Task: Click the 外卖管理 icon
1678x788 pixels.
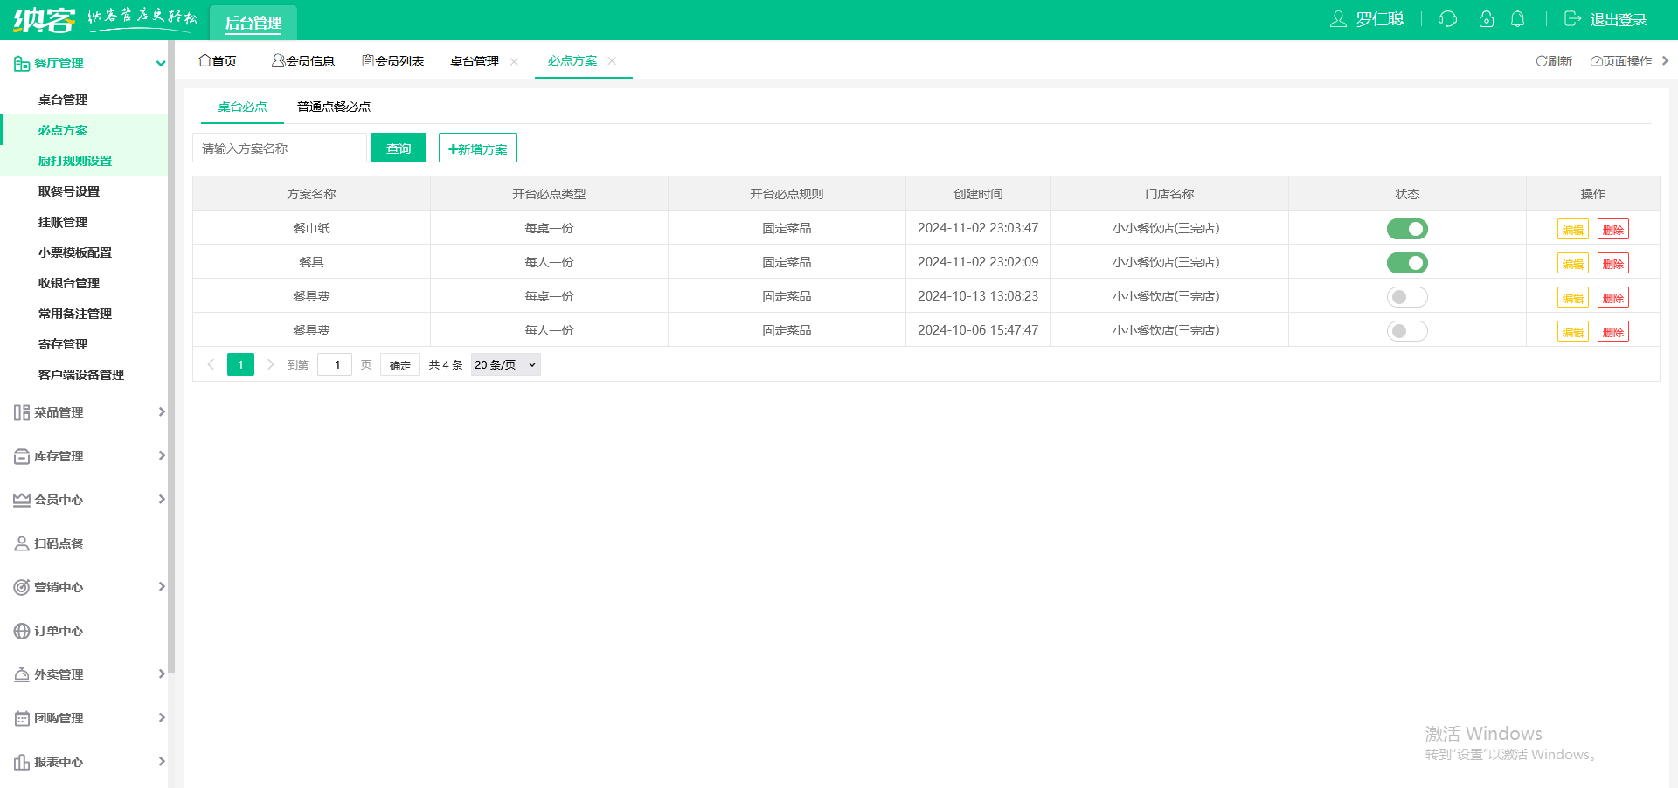Action: pos(22,674)
